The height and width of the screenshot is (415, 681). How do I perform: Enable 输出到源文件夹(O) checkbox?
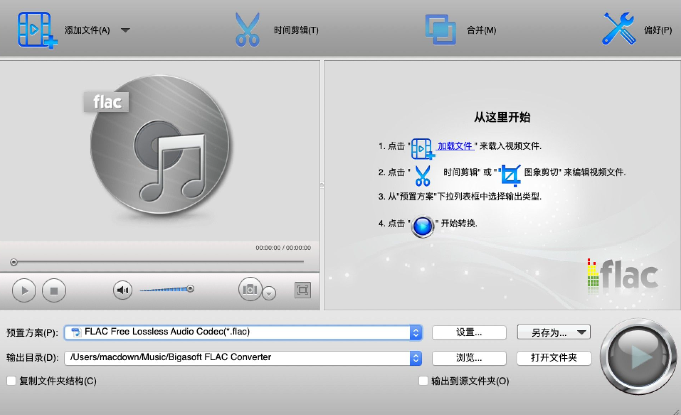(423, 381)
